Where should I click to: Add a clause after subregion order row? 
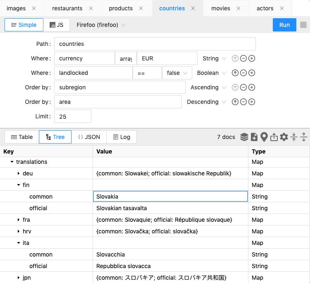click(x=251, y=87)
